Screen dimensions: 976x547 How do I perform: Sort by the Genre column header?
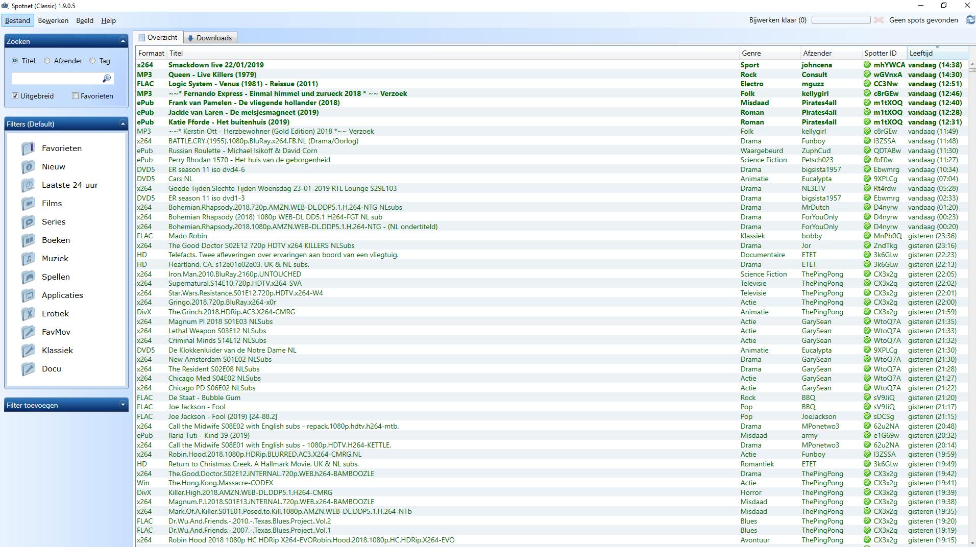point(770,53)
